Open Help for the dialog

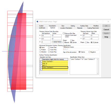(106, 37)
